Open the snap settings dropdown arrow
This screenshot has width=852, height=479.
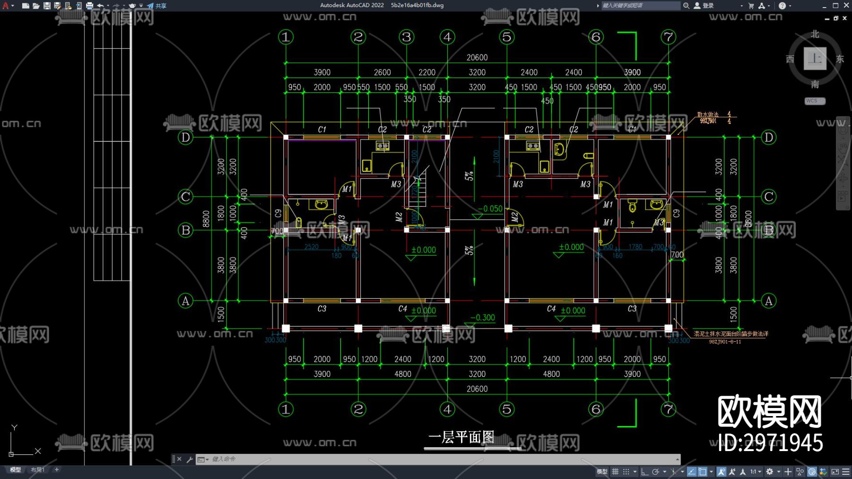(635, 471)
